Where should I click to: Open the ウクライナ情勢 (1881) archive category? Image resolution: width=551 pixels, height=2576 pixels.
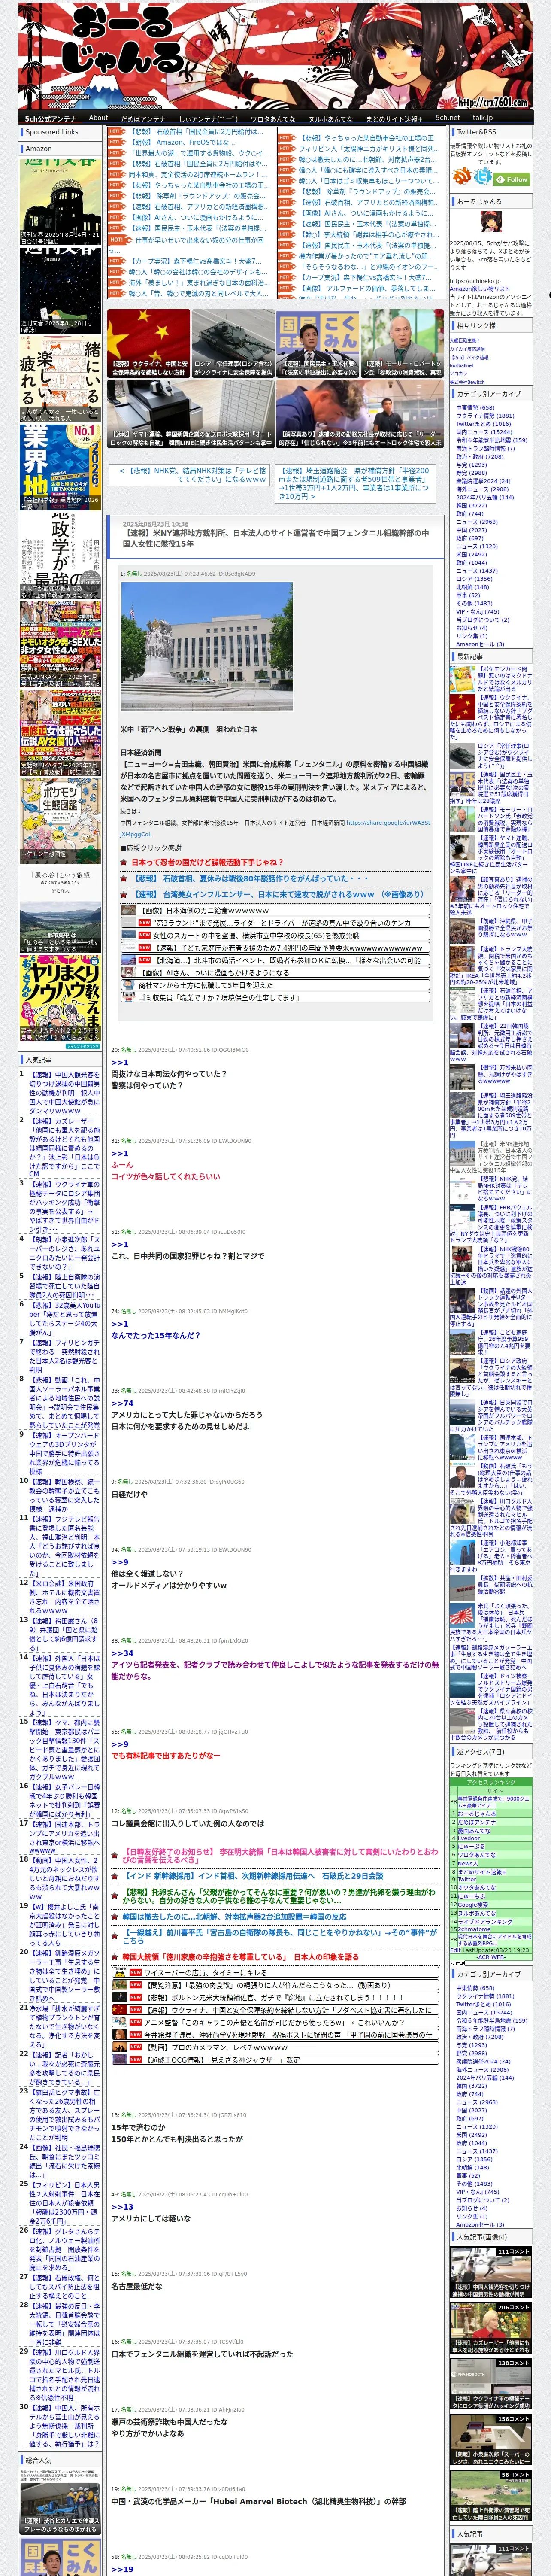point(485,415)
